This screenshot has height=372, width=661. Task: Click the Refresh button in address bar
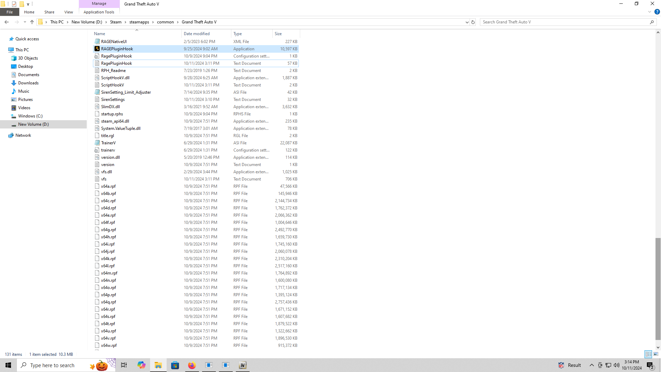(x=473, y=22)
